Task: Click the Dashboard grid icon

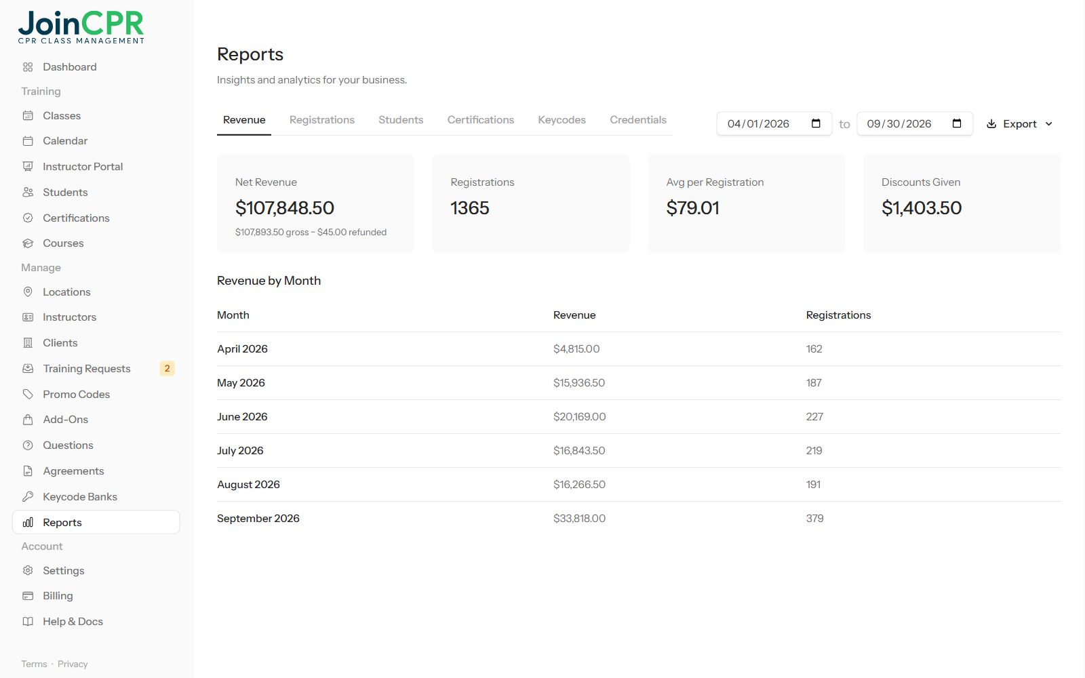Action: (28, 67)
